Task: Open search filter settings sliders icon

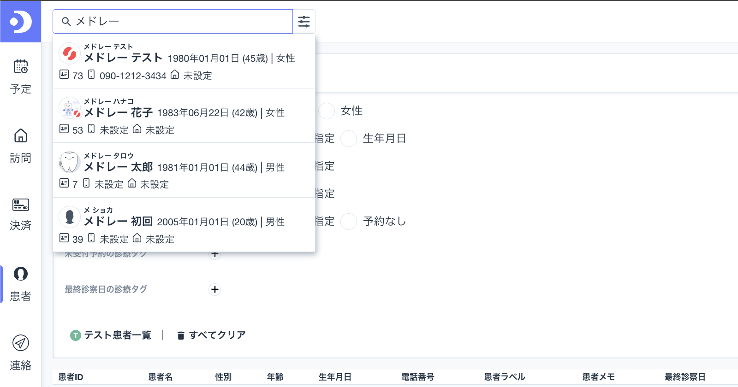Action: [304, 22]
